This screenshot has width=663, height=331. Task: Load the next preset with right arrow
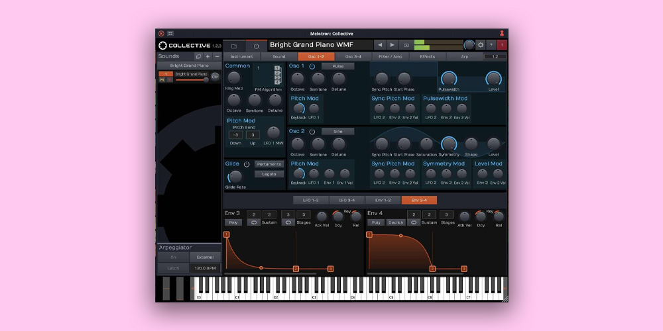tap(392, 45)
